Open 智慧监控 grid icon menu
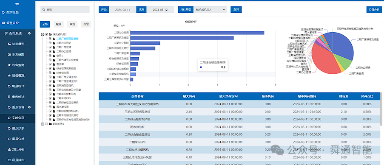 3,23
